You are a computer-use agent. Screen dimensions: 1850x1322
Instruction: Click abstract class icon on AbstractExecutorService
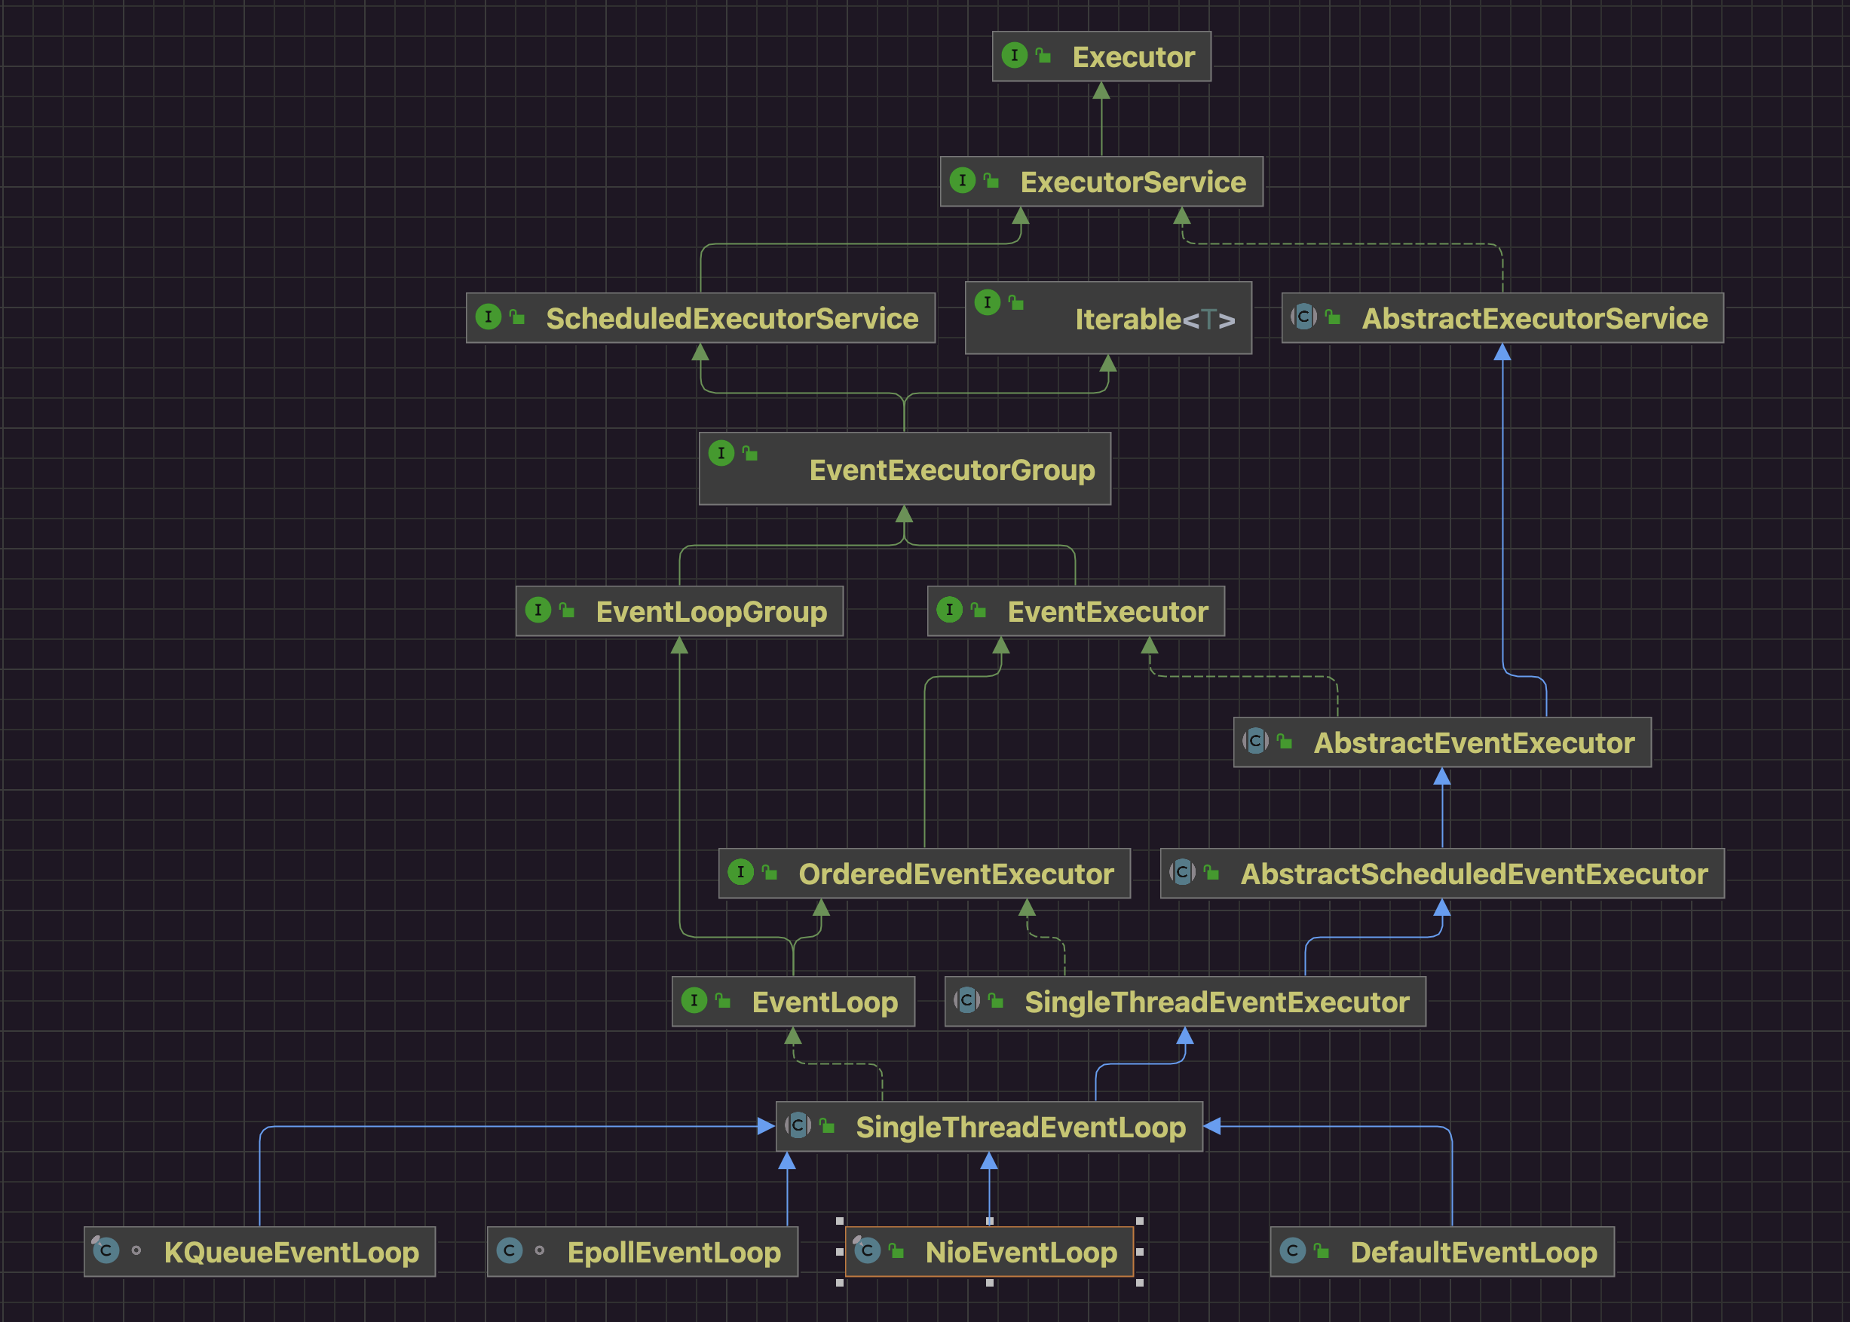point(1303,317)
